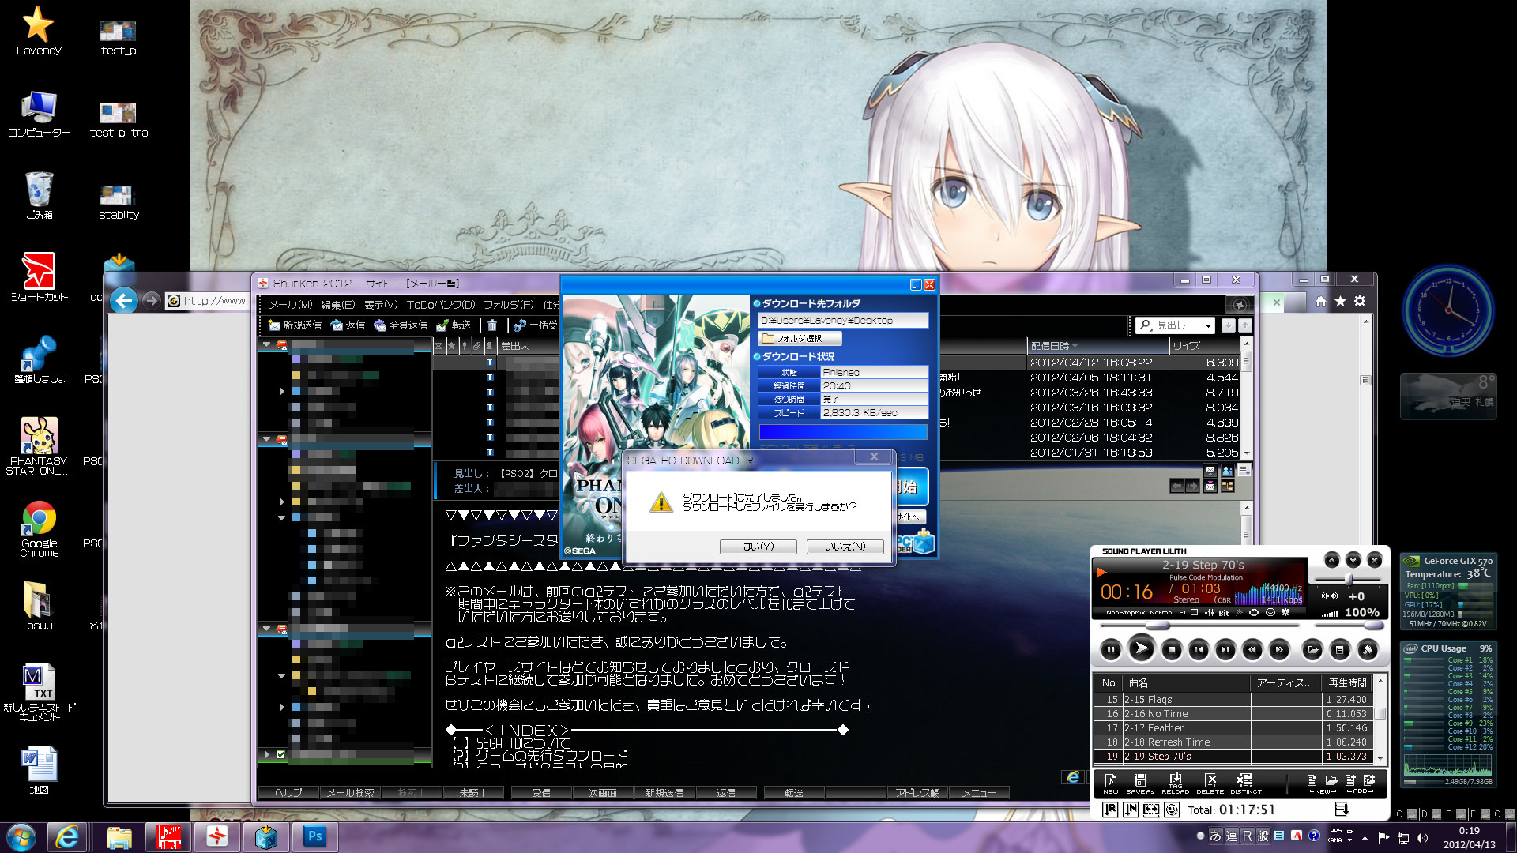The height and width of the screenshot is (853, 1517).
Task: Open the ToDo/バンク(D) menu in Shuriken
Action: coord(441,305)
